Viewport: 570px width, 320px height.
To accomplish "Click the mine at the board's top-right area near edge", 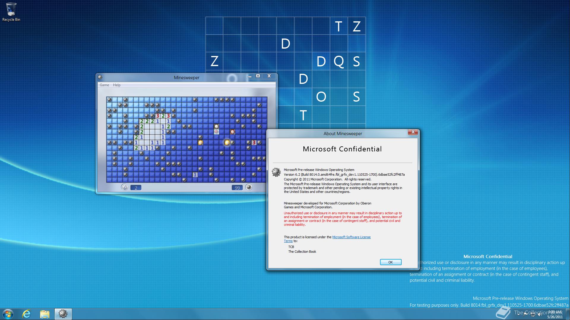I will click(259, 105).
